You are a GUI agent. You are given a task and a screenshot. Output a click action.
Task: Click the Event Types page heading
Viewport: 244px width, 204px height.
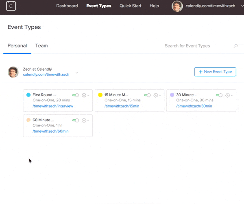point(24,27)
